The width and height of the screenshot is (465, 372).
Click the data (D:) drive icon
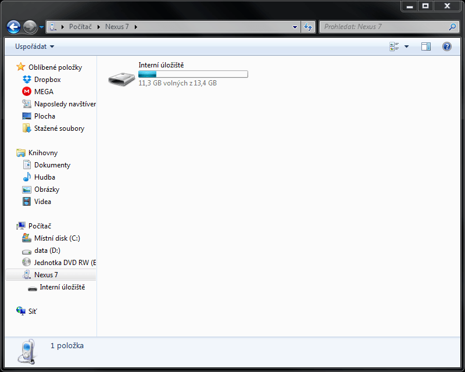point(27,252)
